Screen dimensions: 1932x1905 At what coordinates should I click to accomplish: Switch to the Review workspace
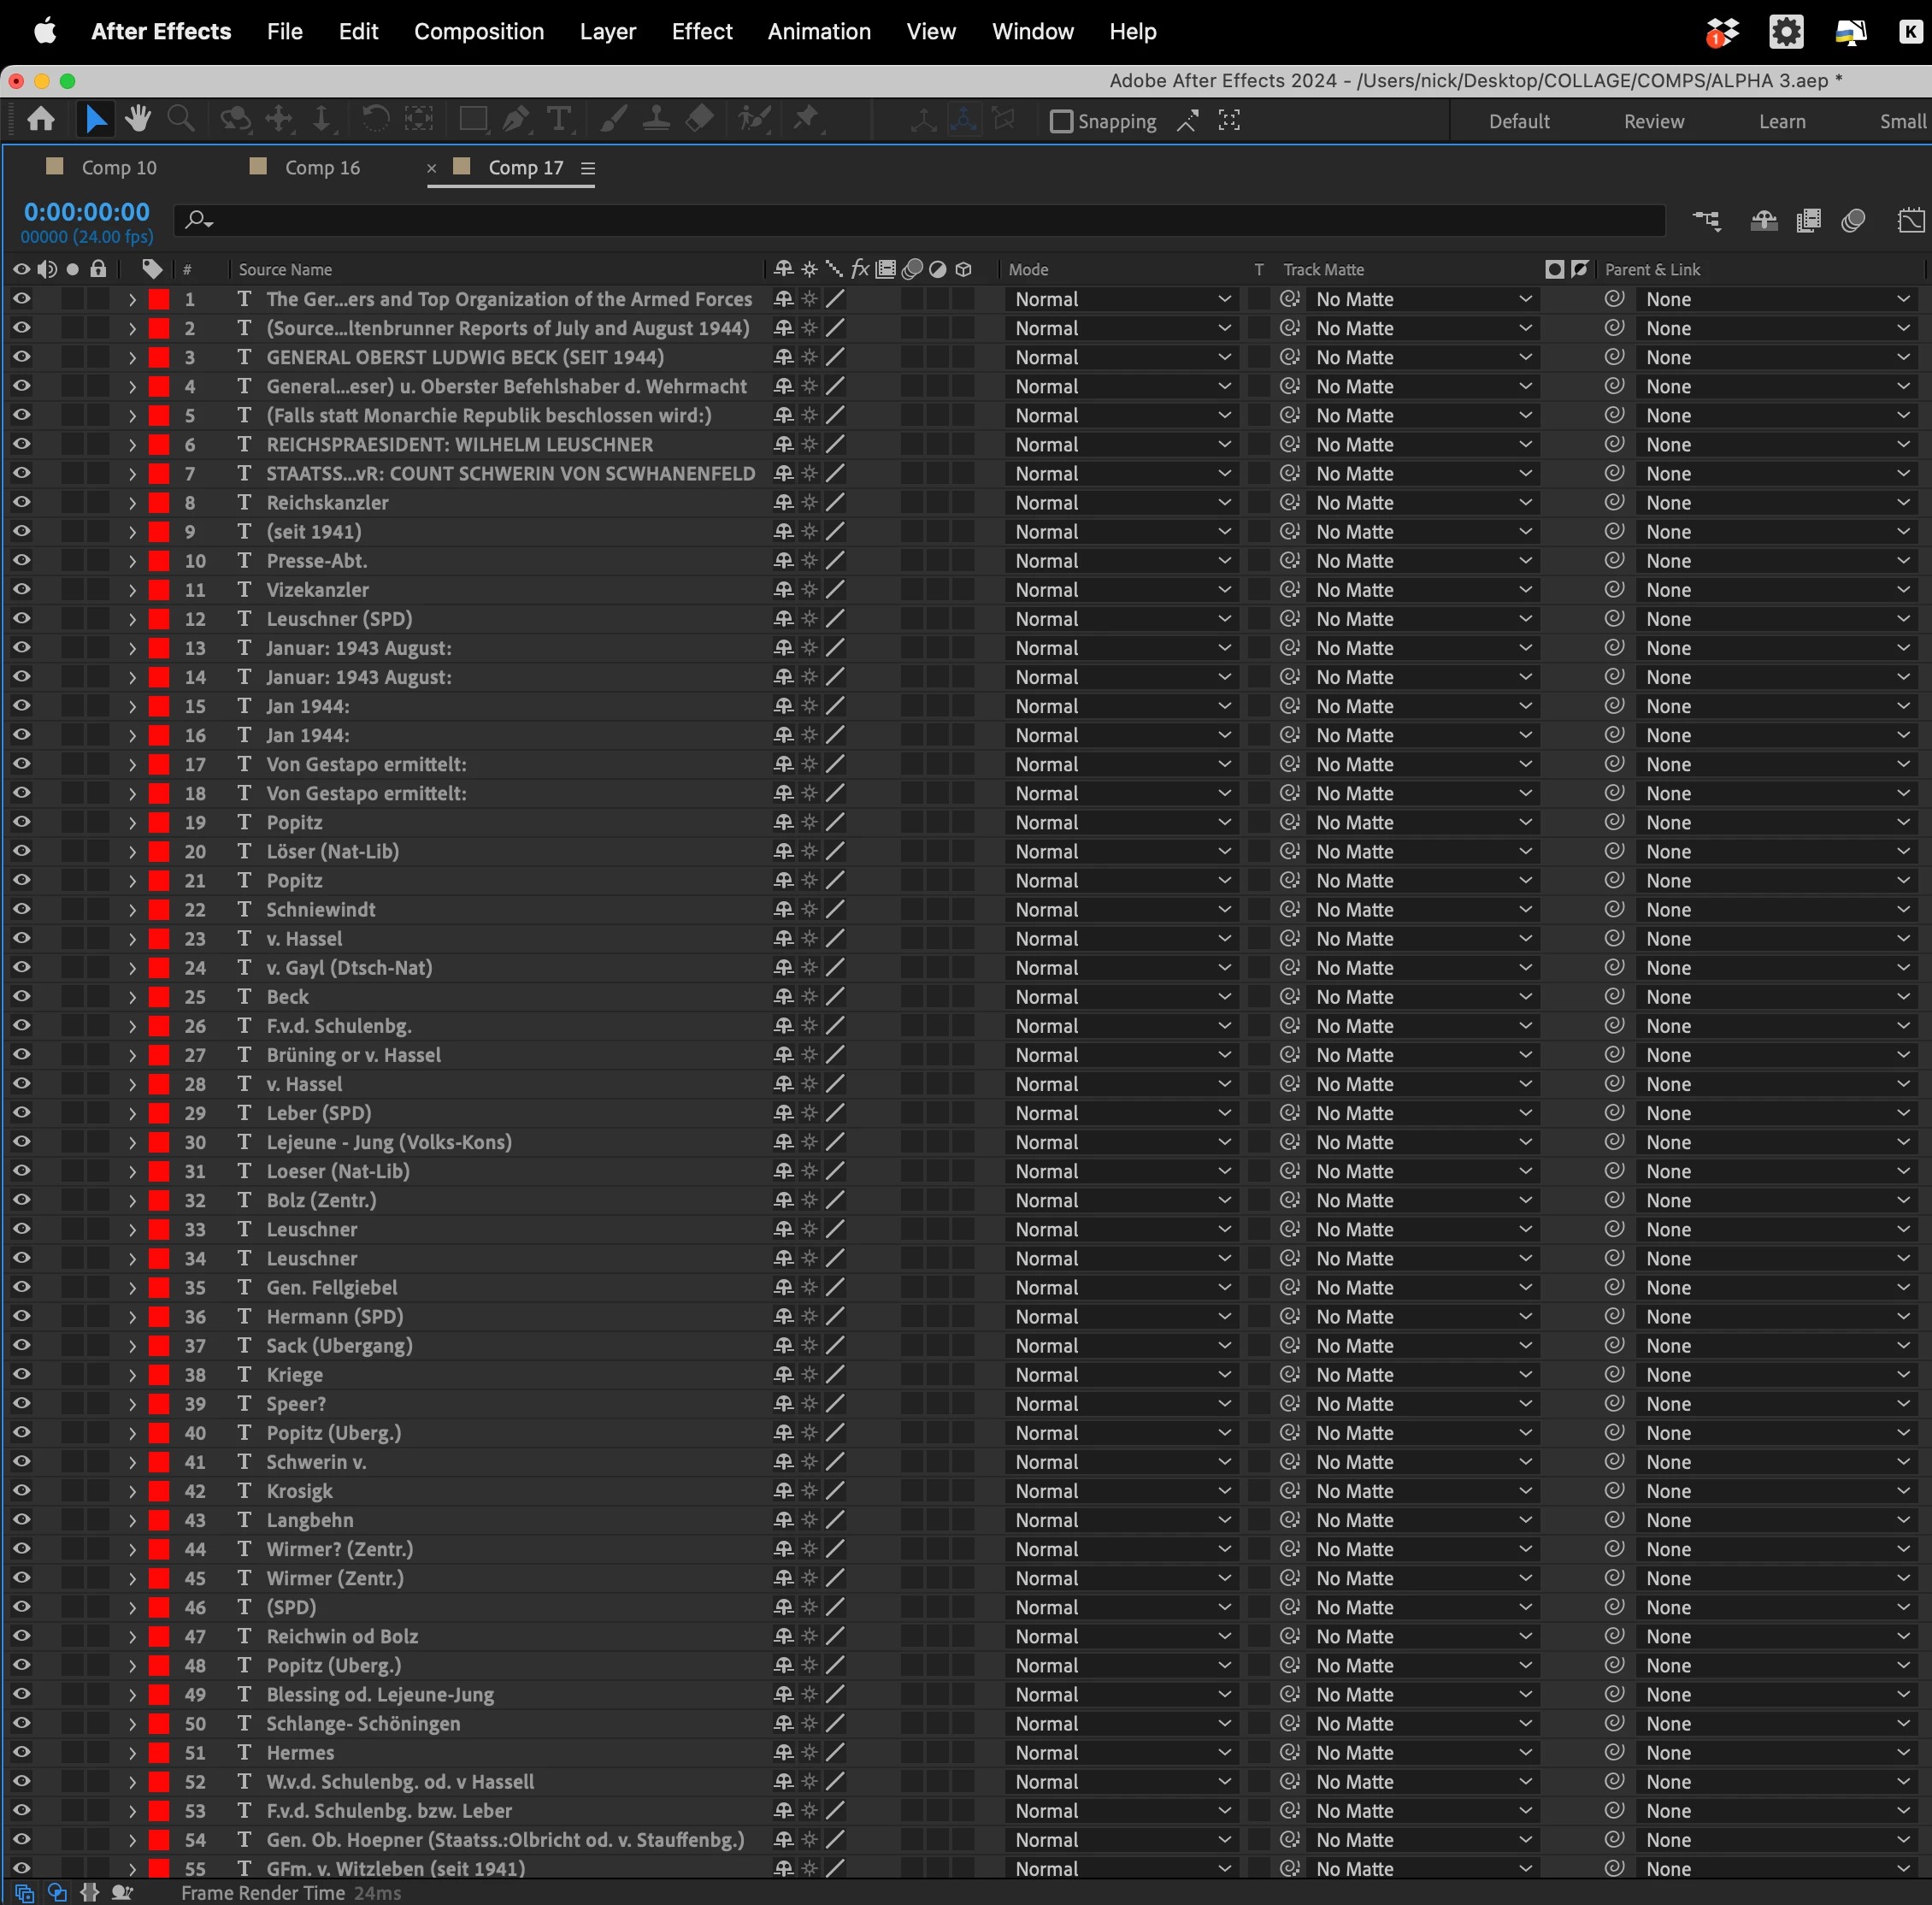(x=1653, y=121)
